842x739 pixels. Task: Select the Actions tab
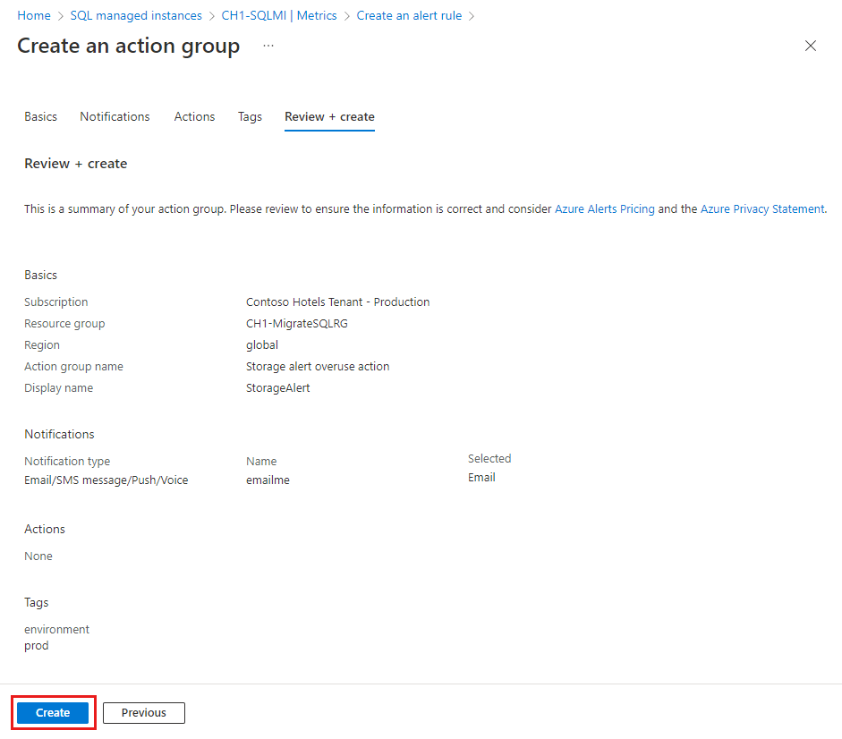pyautogui.click(x=194, y=116)
